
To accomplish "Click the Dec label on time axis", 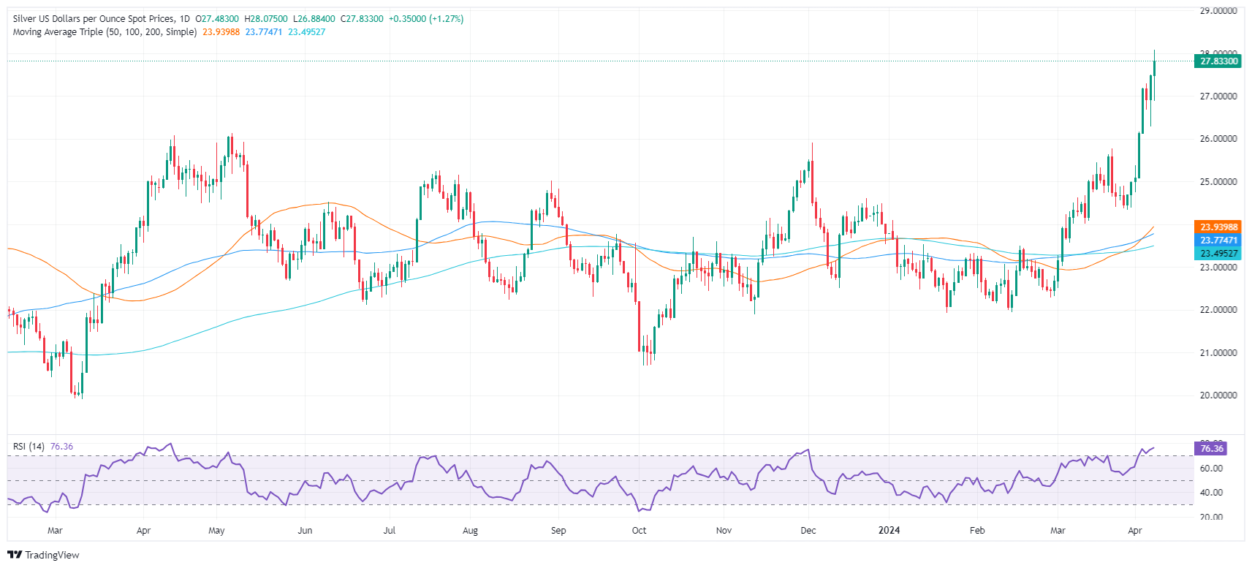I will coord(808,531).
